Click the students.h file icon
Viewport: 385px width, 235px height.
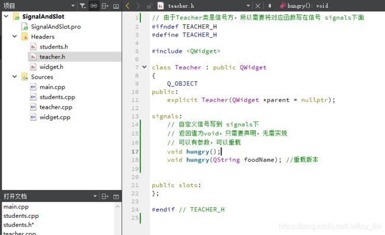33,47
